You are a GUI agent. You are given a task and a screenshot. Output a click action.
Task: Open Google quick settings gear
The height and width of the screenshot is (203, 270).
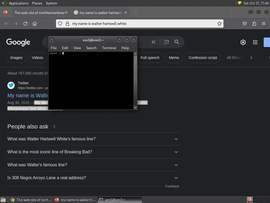[243, 42]
